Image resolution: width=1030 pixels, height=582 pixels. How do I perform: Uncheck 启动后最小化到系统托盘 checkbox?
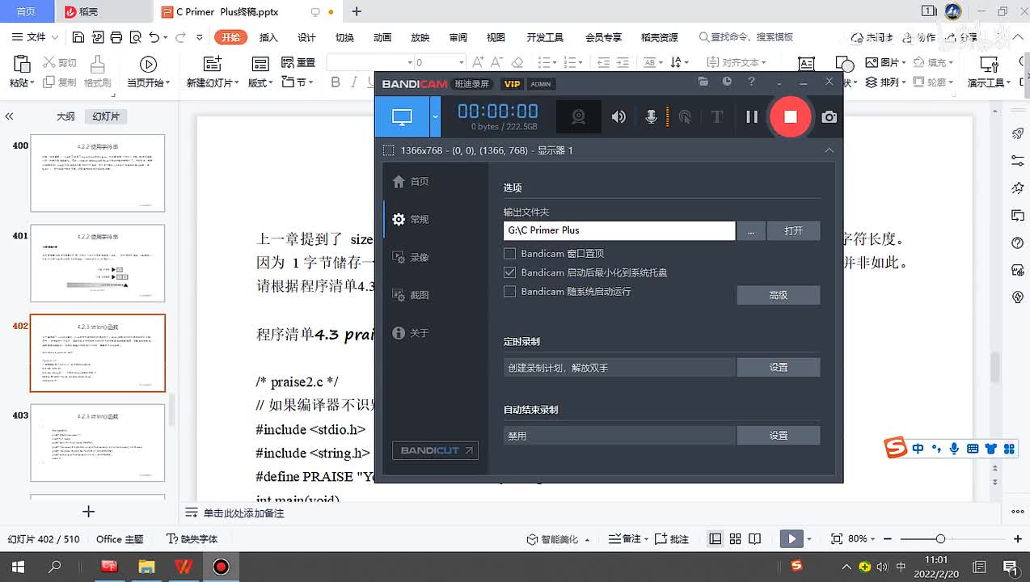[x=509, y=272]
